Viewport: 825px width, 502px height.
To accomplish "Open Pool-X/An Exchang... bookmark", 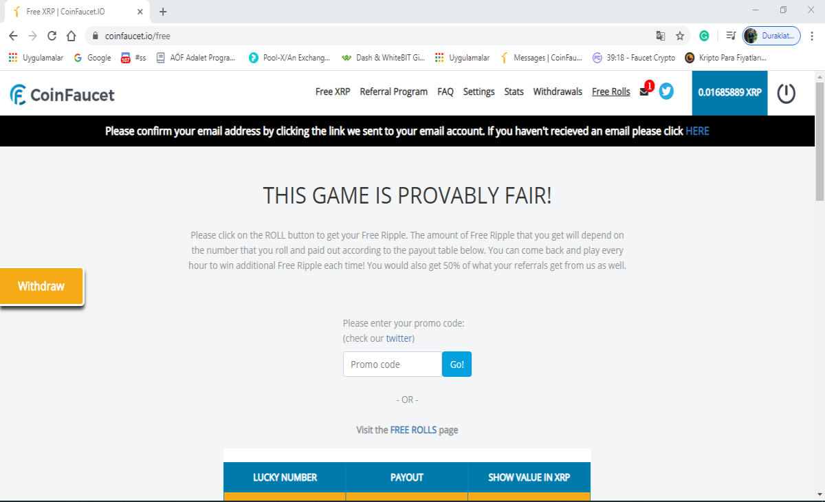I will pyautogui.click(x=289, y=58).
